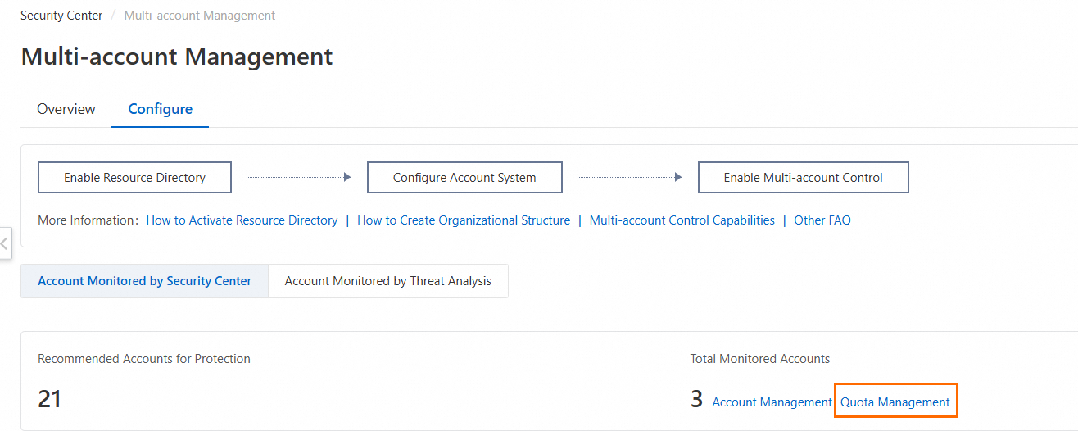Switch to Account Monitored by Threat Analysis
The image size is (1078, 431).
(x=387, y=281)
